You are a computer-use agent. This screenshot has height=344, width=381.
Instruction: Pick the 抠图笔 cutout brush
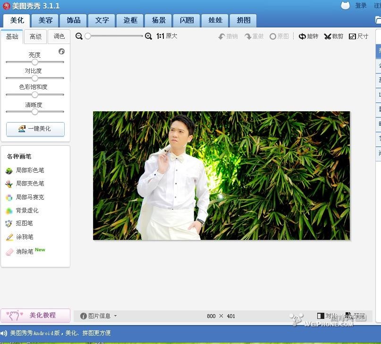pos(24,223)
